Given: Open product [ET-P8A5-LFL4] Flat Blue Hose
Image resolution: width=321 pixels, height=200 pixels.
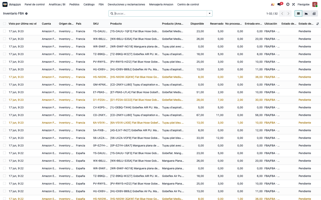Looking at the screenshot, I should click(135, 92).
